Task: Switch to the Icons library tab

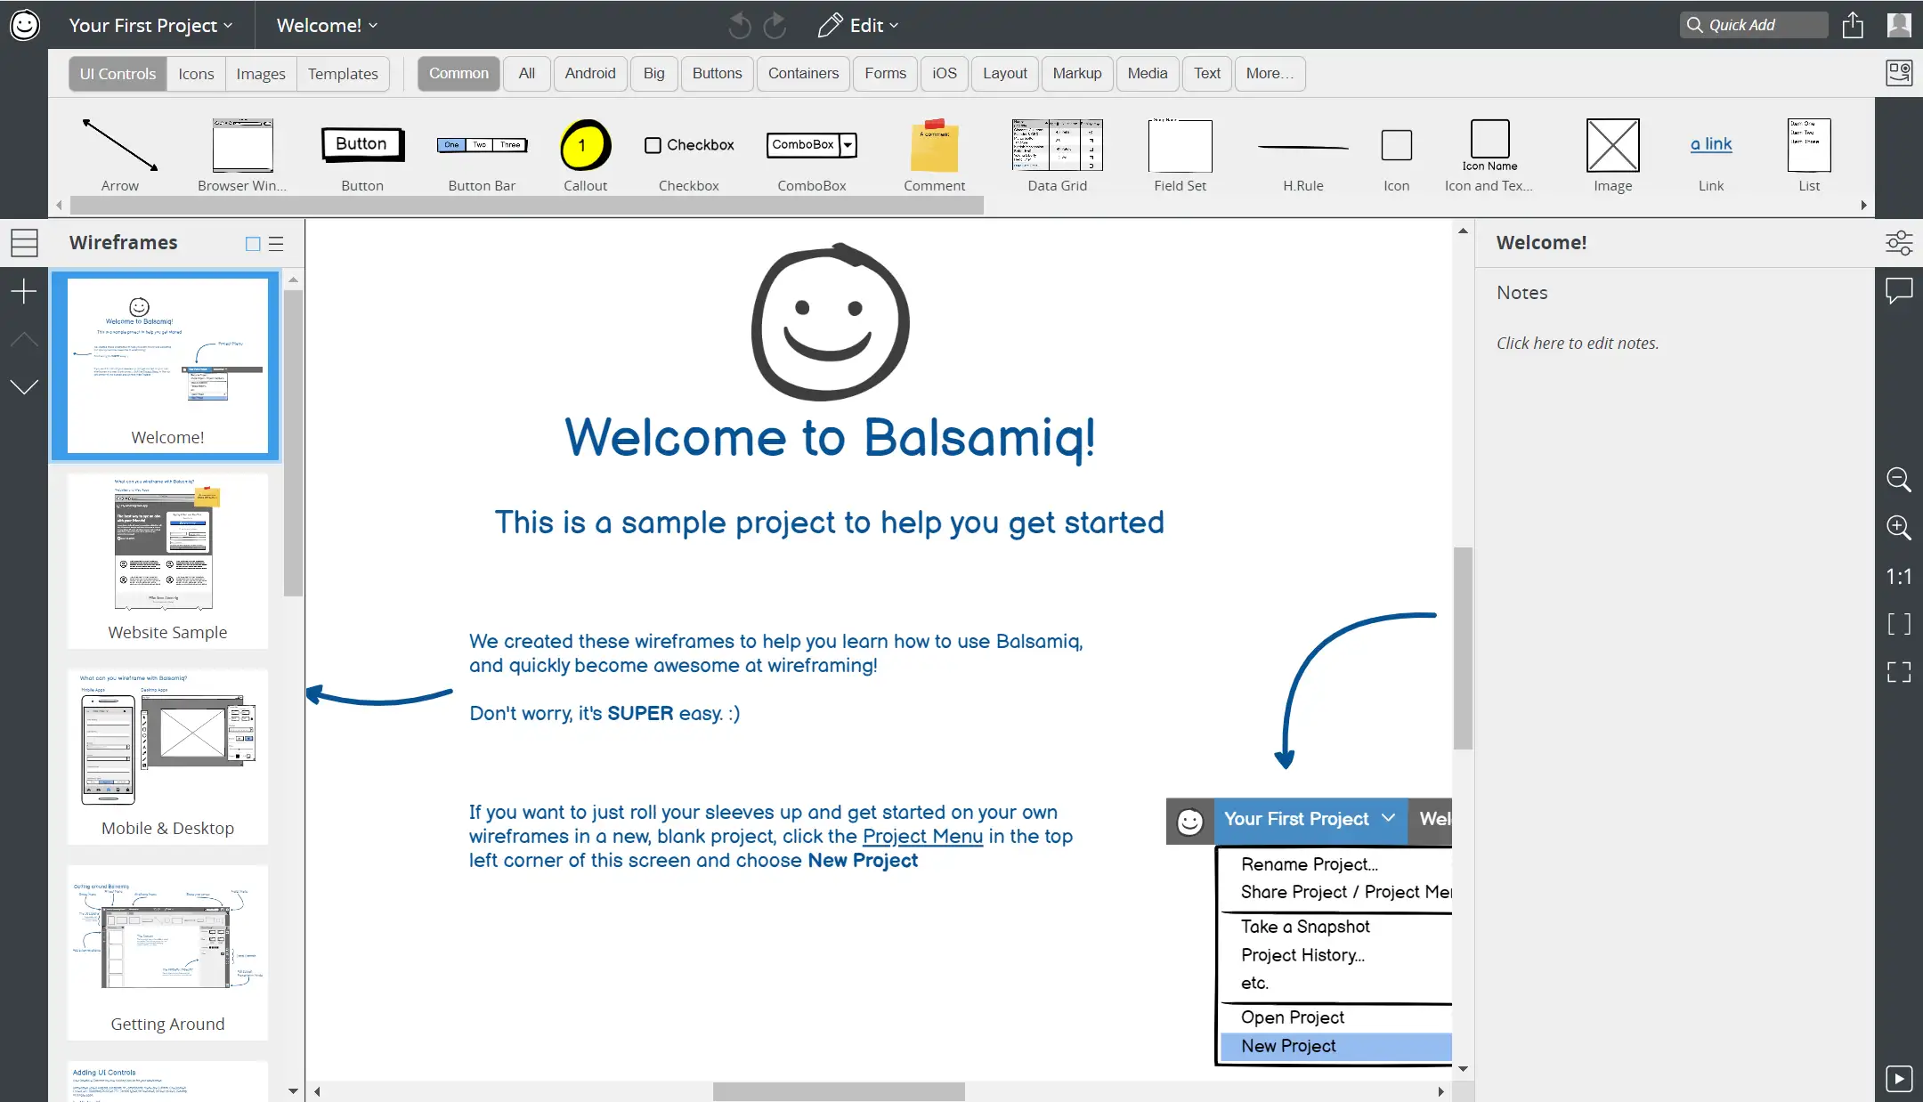Action: click(x=196, y=74)
